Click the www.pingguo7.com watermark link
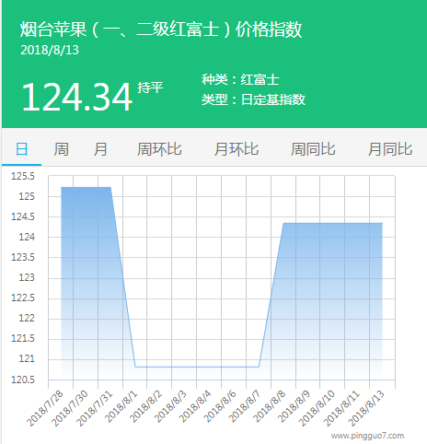 367,436
